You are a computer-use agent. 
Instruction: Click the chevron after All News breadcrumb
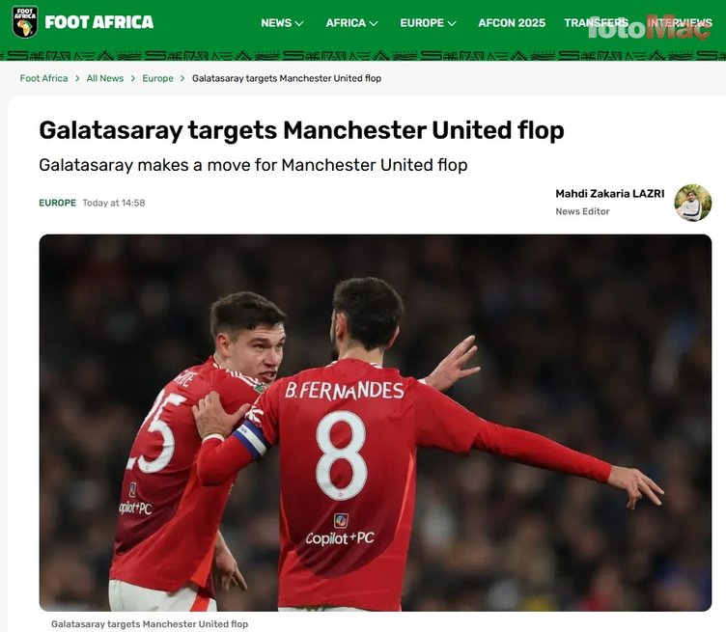[x=133, y=78]
